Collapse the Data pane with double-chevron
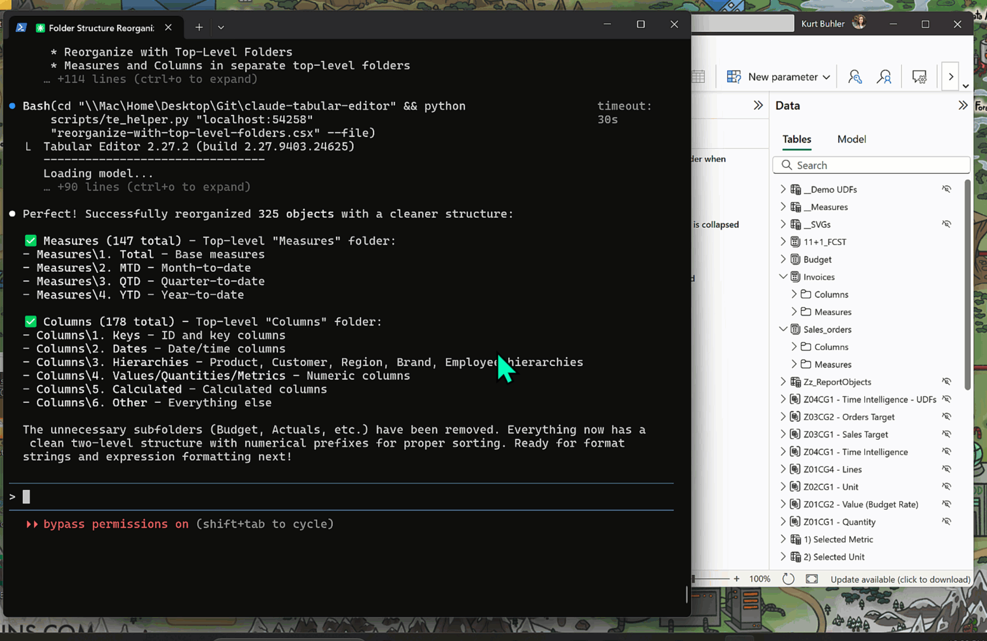 pyautogui.click(x=961, y=105)
